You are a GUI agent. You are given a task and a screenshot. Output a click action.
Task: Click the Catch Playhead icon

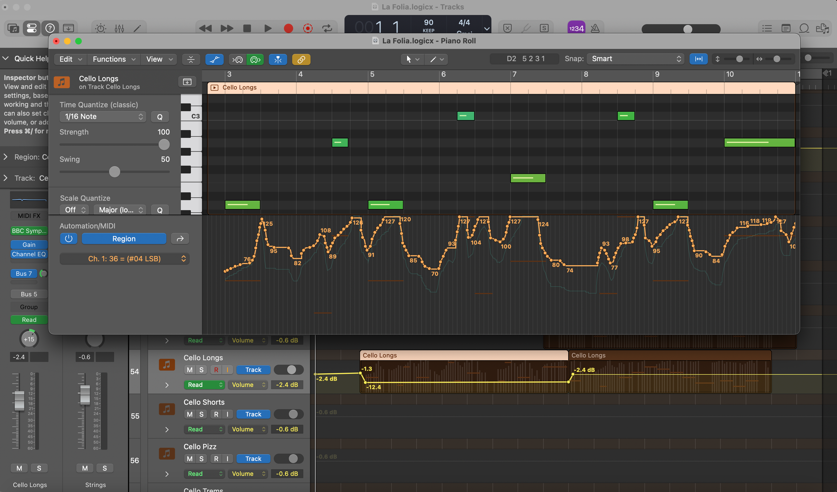click(x=278, y=60)
